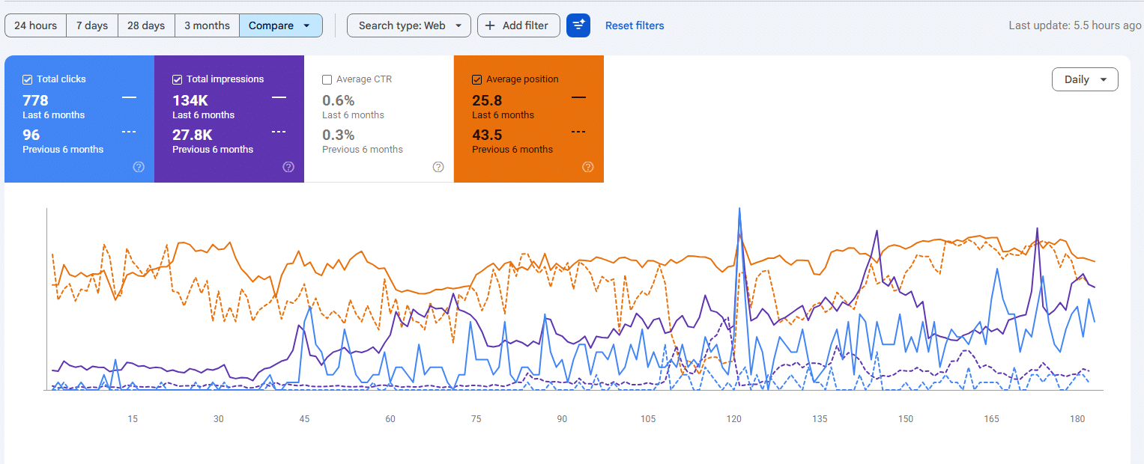Open help icon in Average CTR card

[x=438, y=167]
